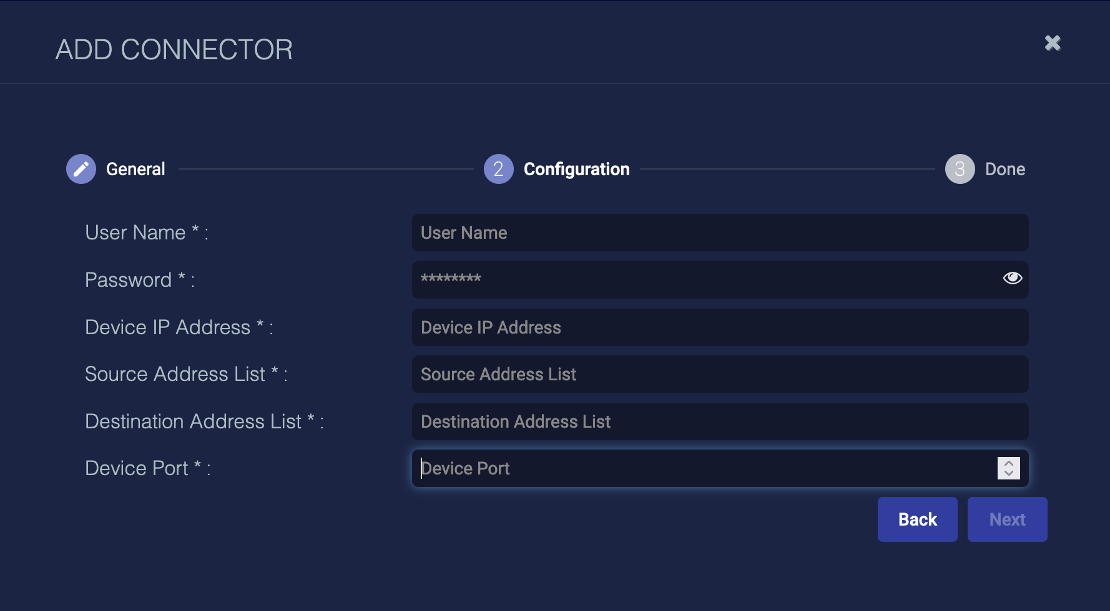
Task: Close the Add Connector dialog
Action: pyautogui.click(x=1053, y=43)
